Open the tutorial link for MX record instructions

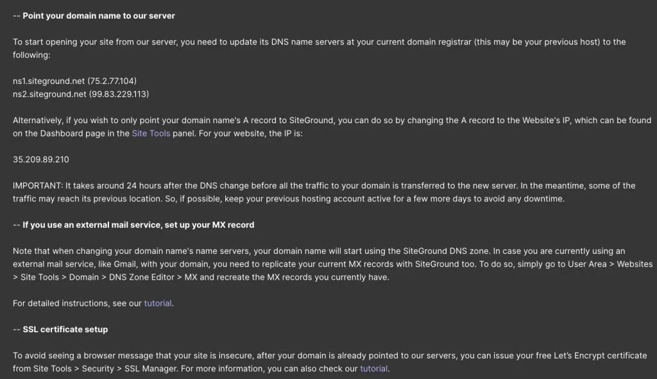[x=158, y=303]
